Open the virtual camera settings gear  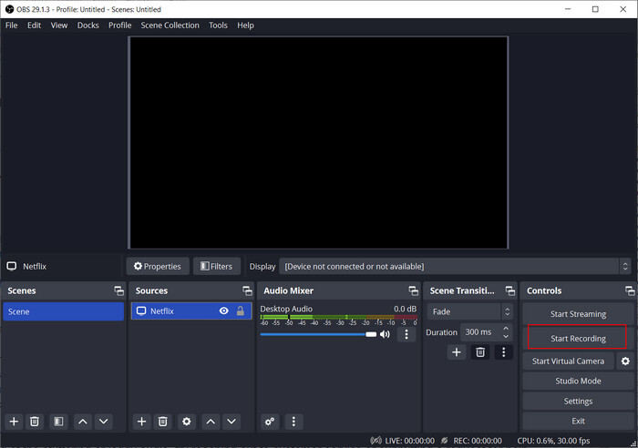(625, 361)
